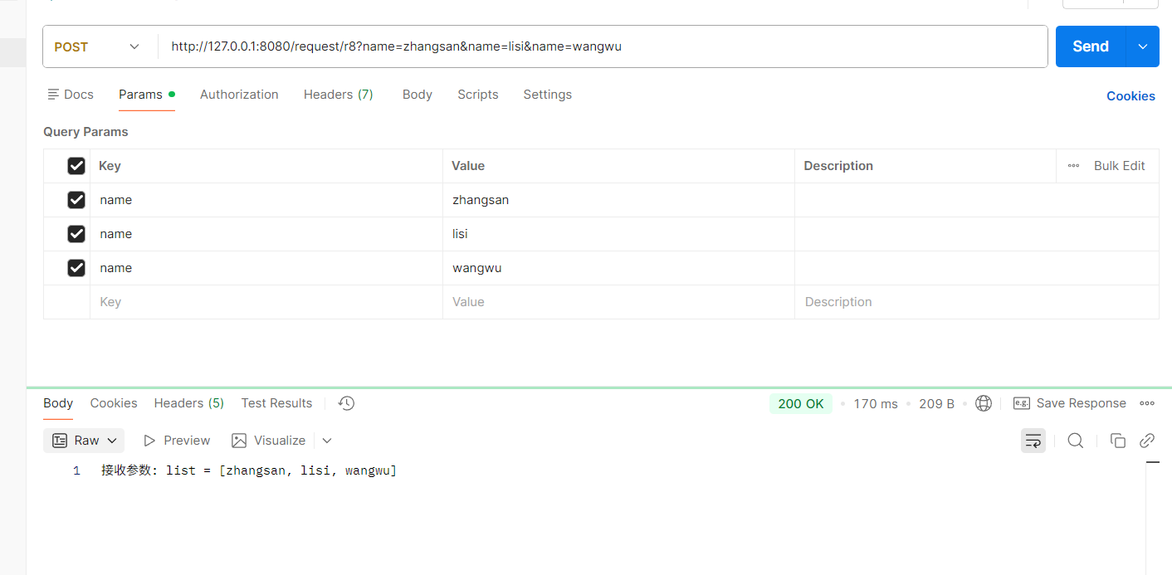Expand the Visualize dropdown chevron

click(x=327, y=441)
